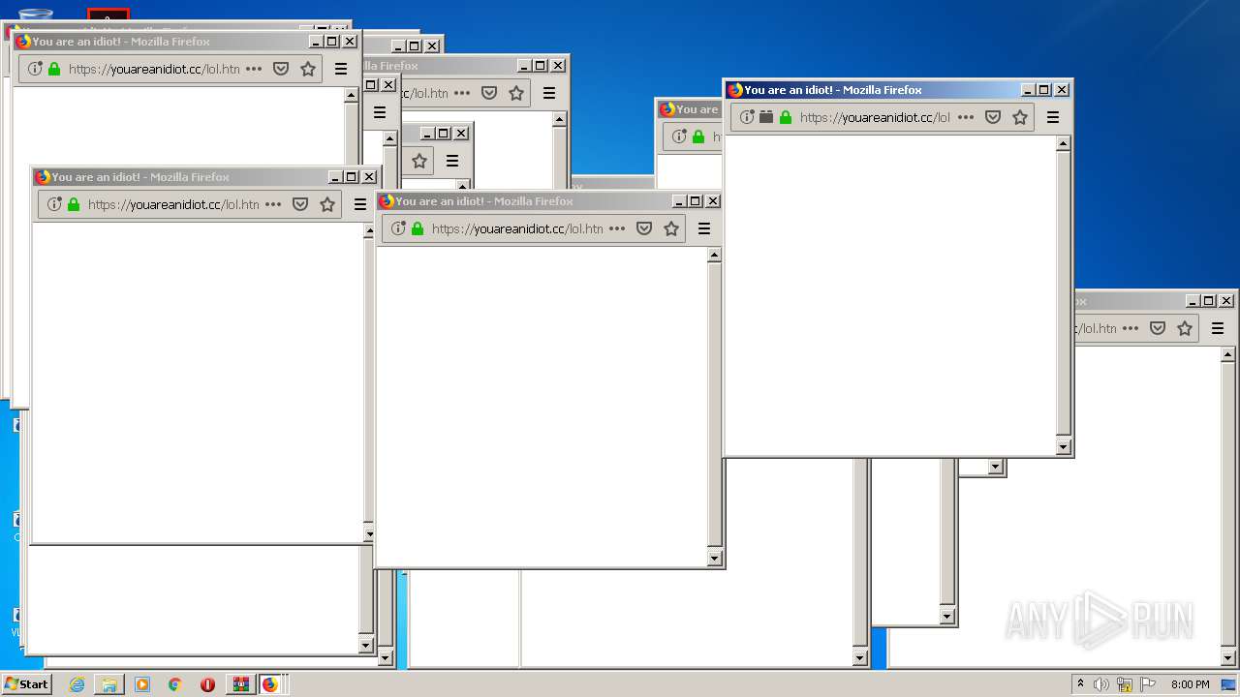Screen dimensions: 1240x697
Task: Bookmark star in the center Firefox window
Action: coord(671,228)
